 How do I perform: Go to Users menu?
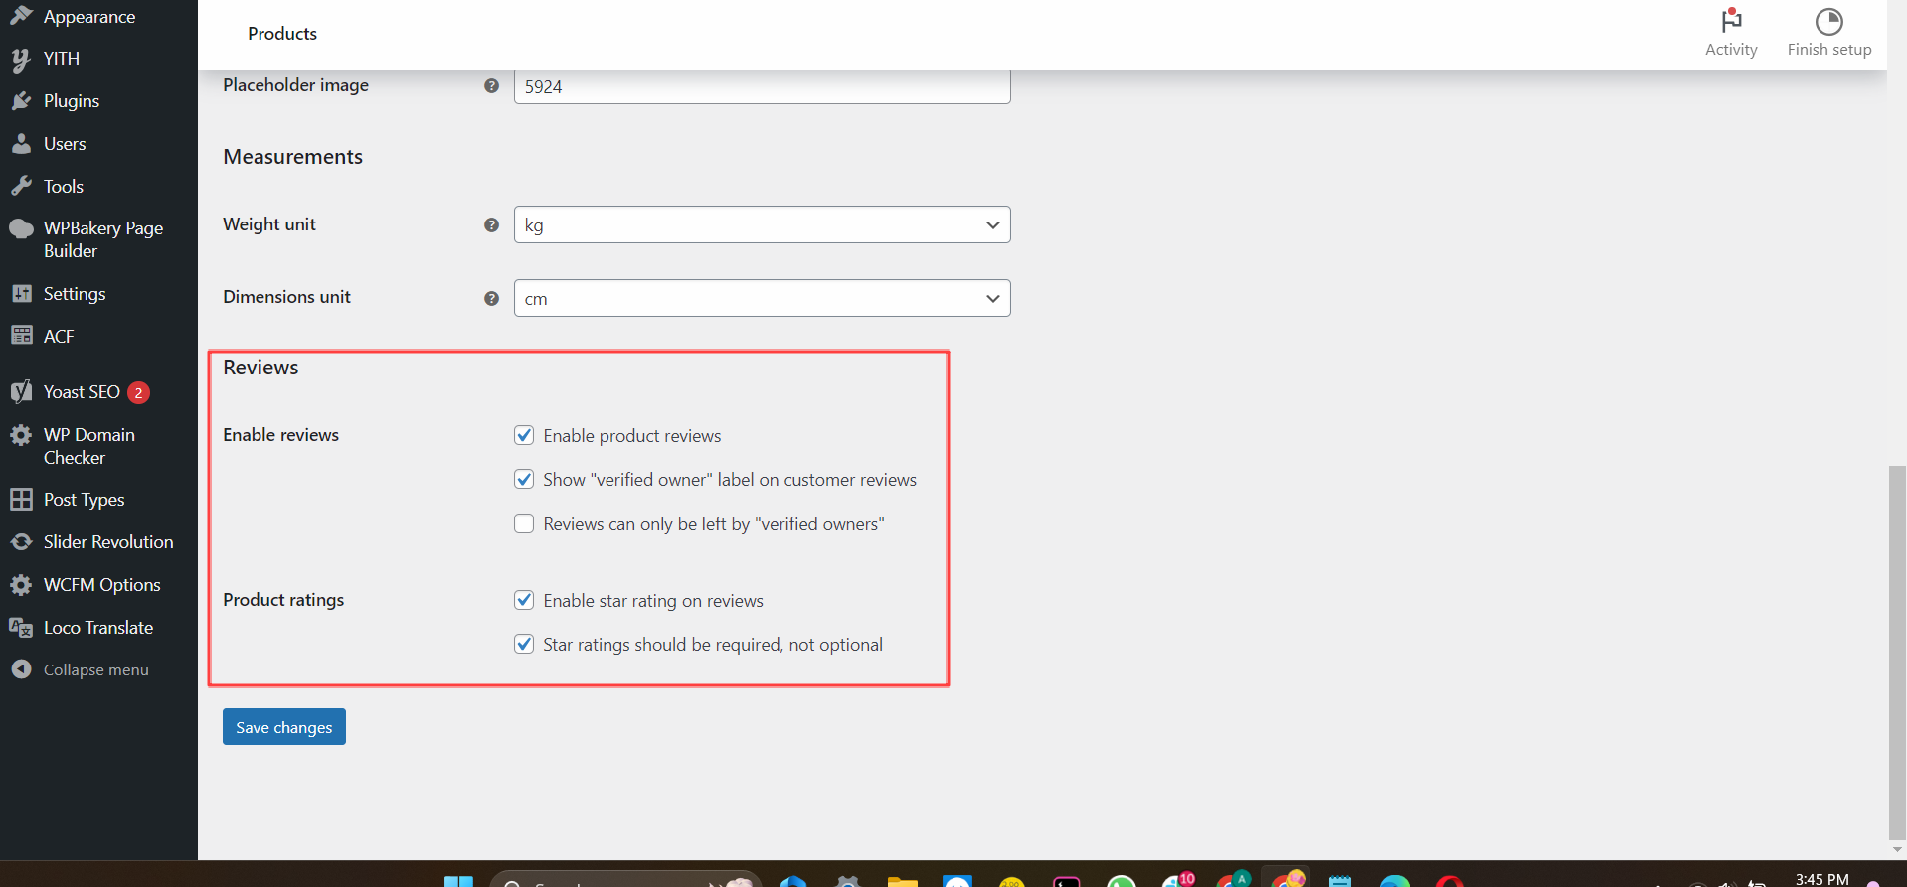coord(65,144)
